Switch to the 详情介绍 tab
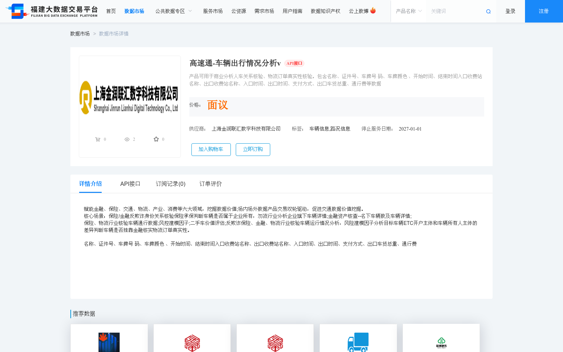The width and height of the screenshot is (563, 352). tap(90, 184)
